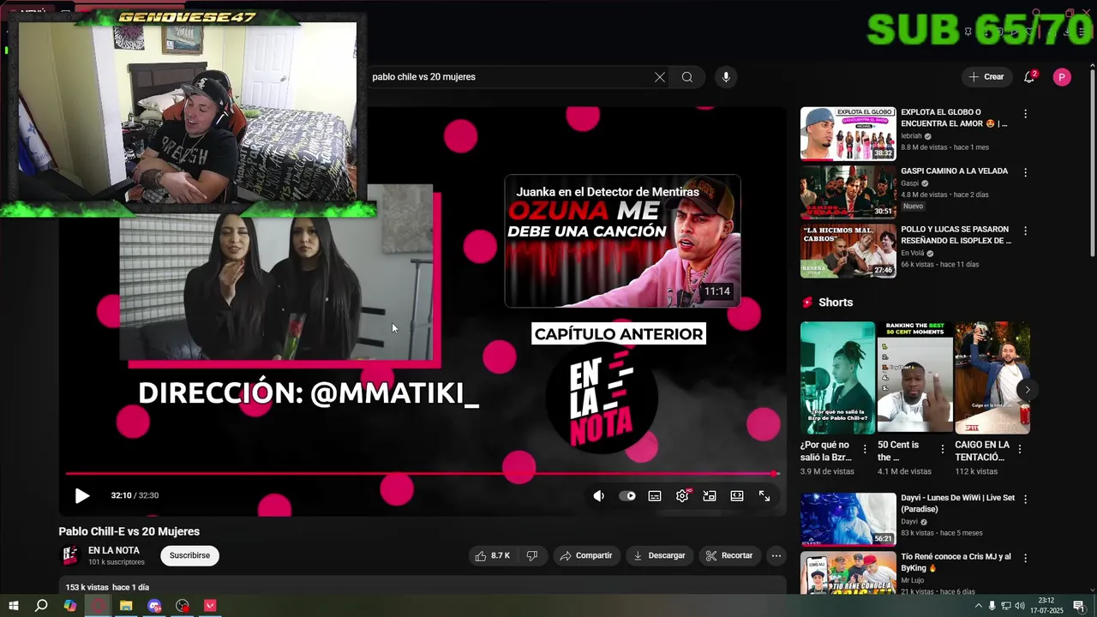Image resolution: width=1097 pixels, height=617 pixels.
Task: Click the lebriah channel name
Action: pos(911,136)
